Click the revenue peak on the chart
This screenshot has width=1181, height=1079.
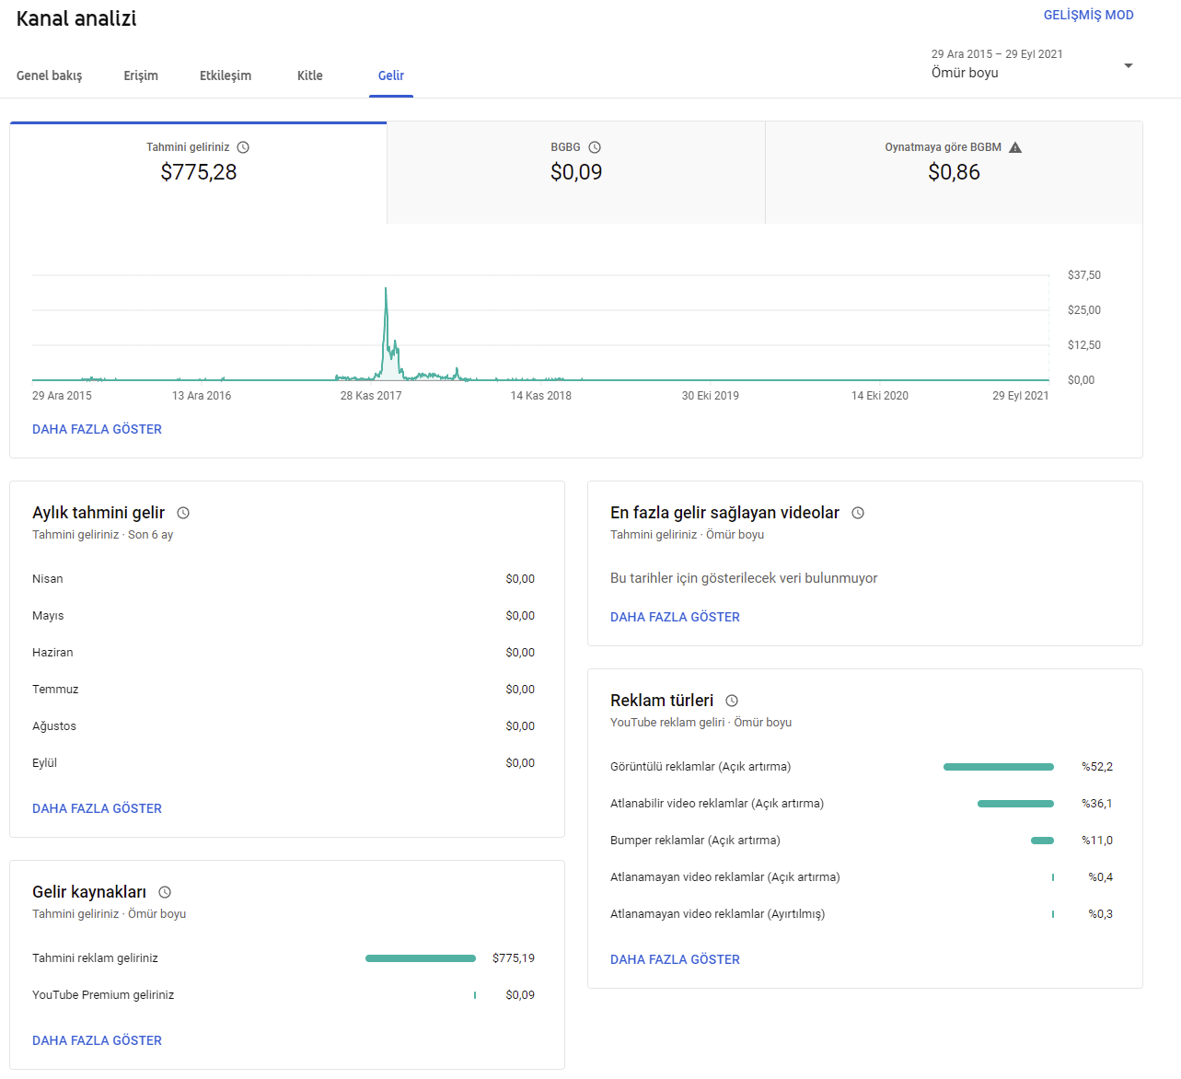pyautogui.click(x=386, y=290)
